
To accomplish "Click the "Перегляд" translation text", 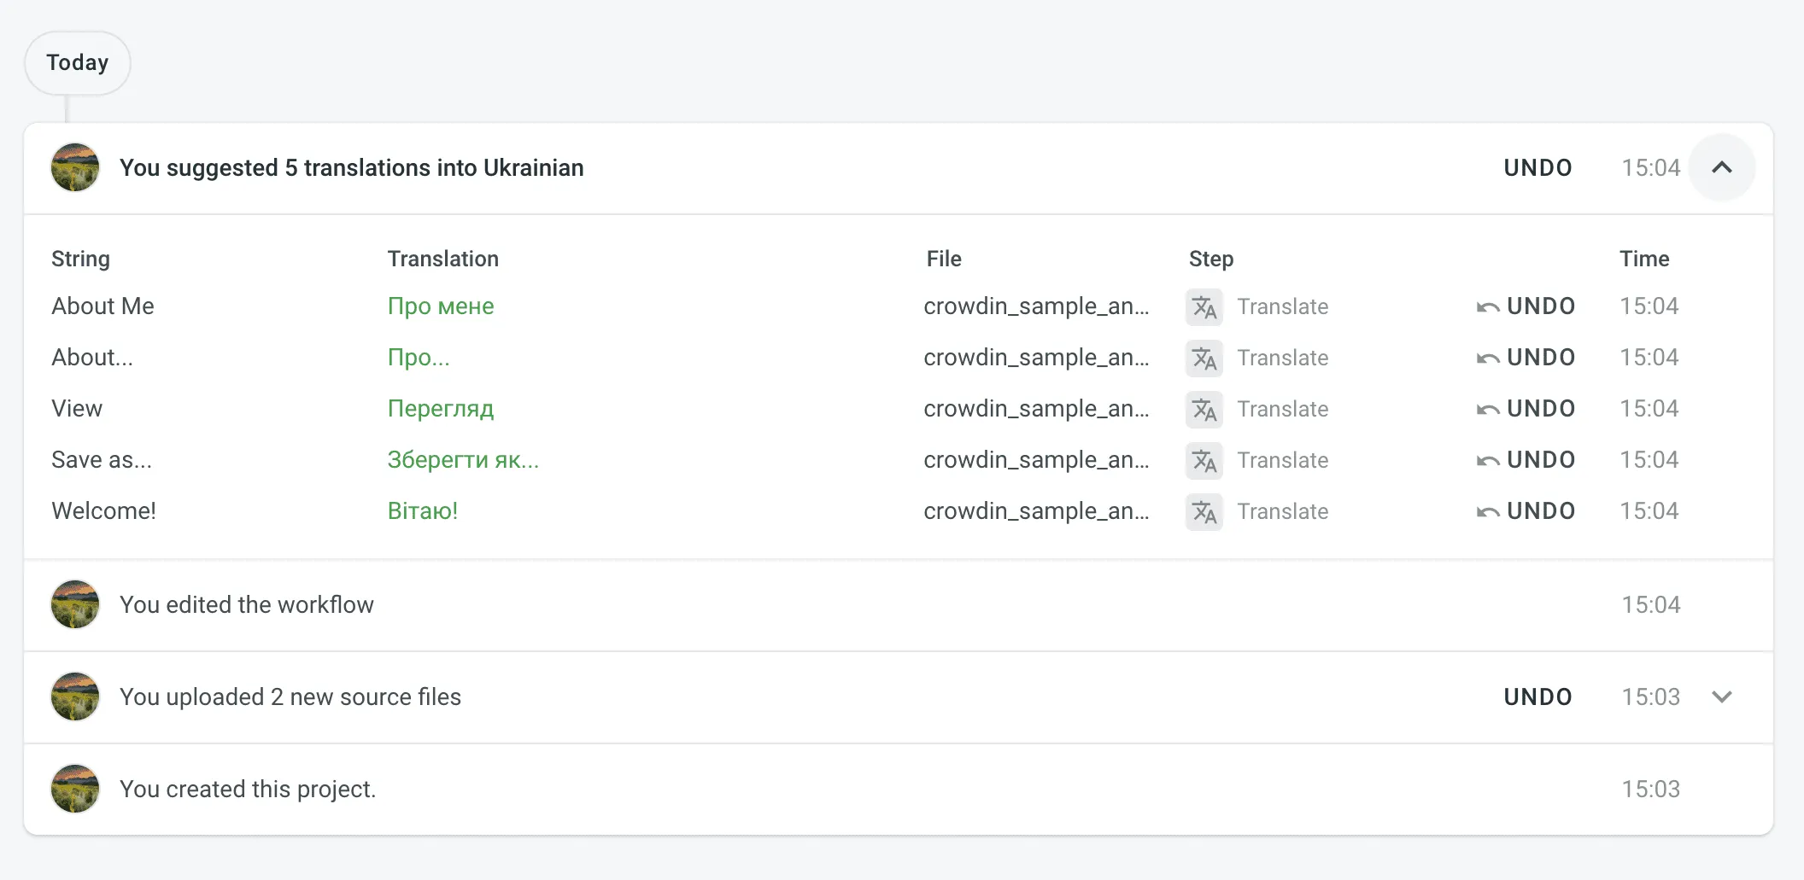I will [441, 409].
